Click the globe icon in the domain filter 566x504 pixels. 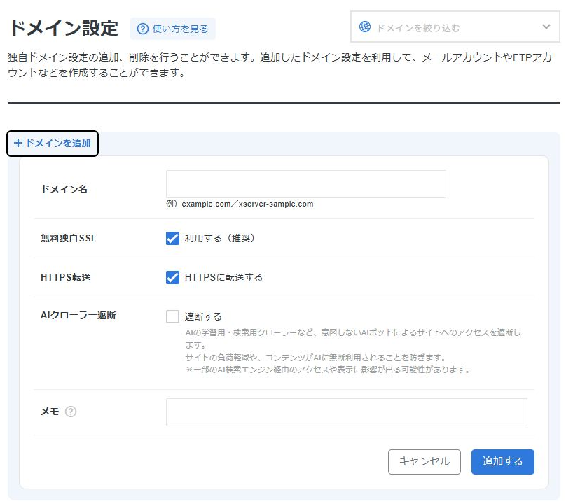click(365, 27)
